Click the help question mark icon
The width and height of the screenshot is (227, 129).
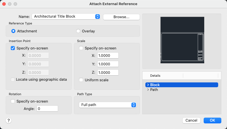(x=9, y=120)
